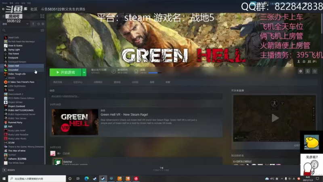
Task: Click the green 开始游戏 play button
Action: 65,72
